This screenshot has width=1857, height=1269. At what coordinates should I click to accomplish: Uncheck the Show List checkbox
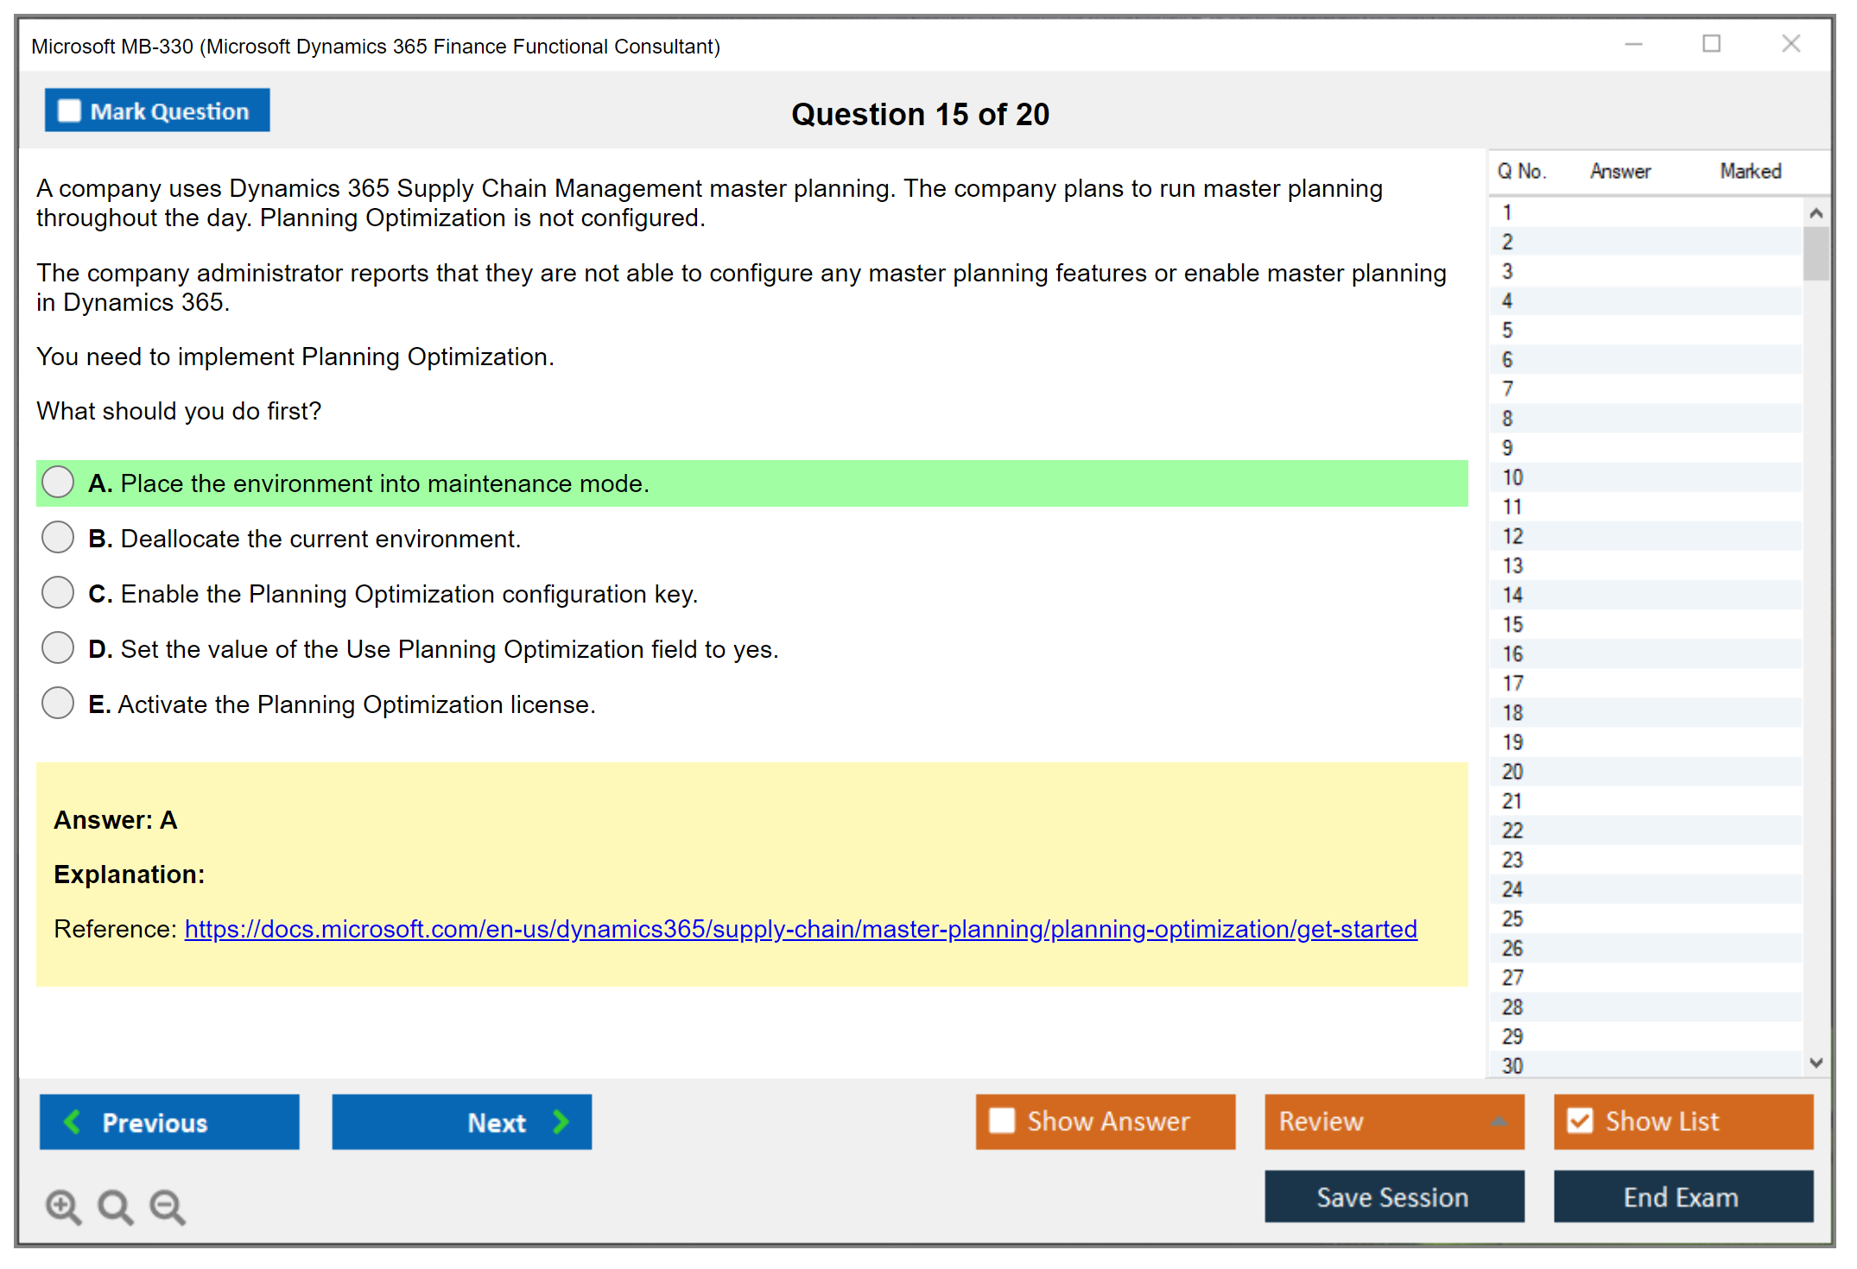[x=1580, y=1121]
